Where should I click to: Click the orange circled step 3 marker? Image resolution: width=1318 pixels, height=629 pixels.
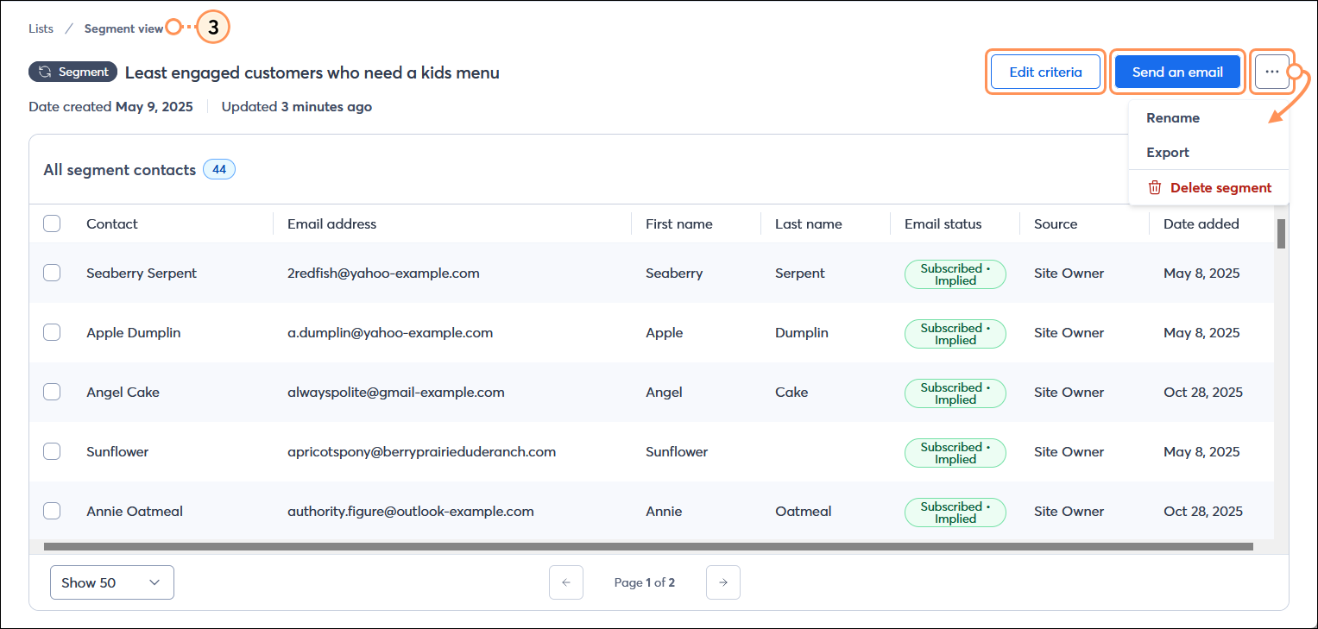[212, 27]
